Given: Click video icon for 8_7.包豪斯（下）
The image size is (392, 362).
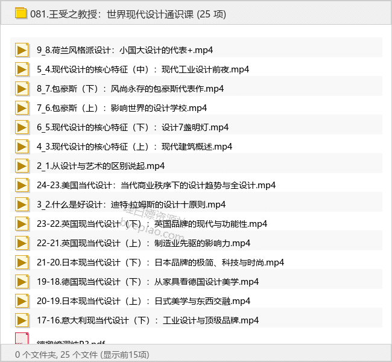Looking at the screenshot, I should [x=22, y=89].
